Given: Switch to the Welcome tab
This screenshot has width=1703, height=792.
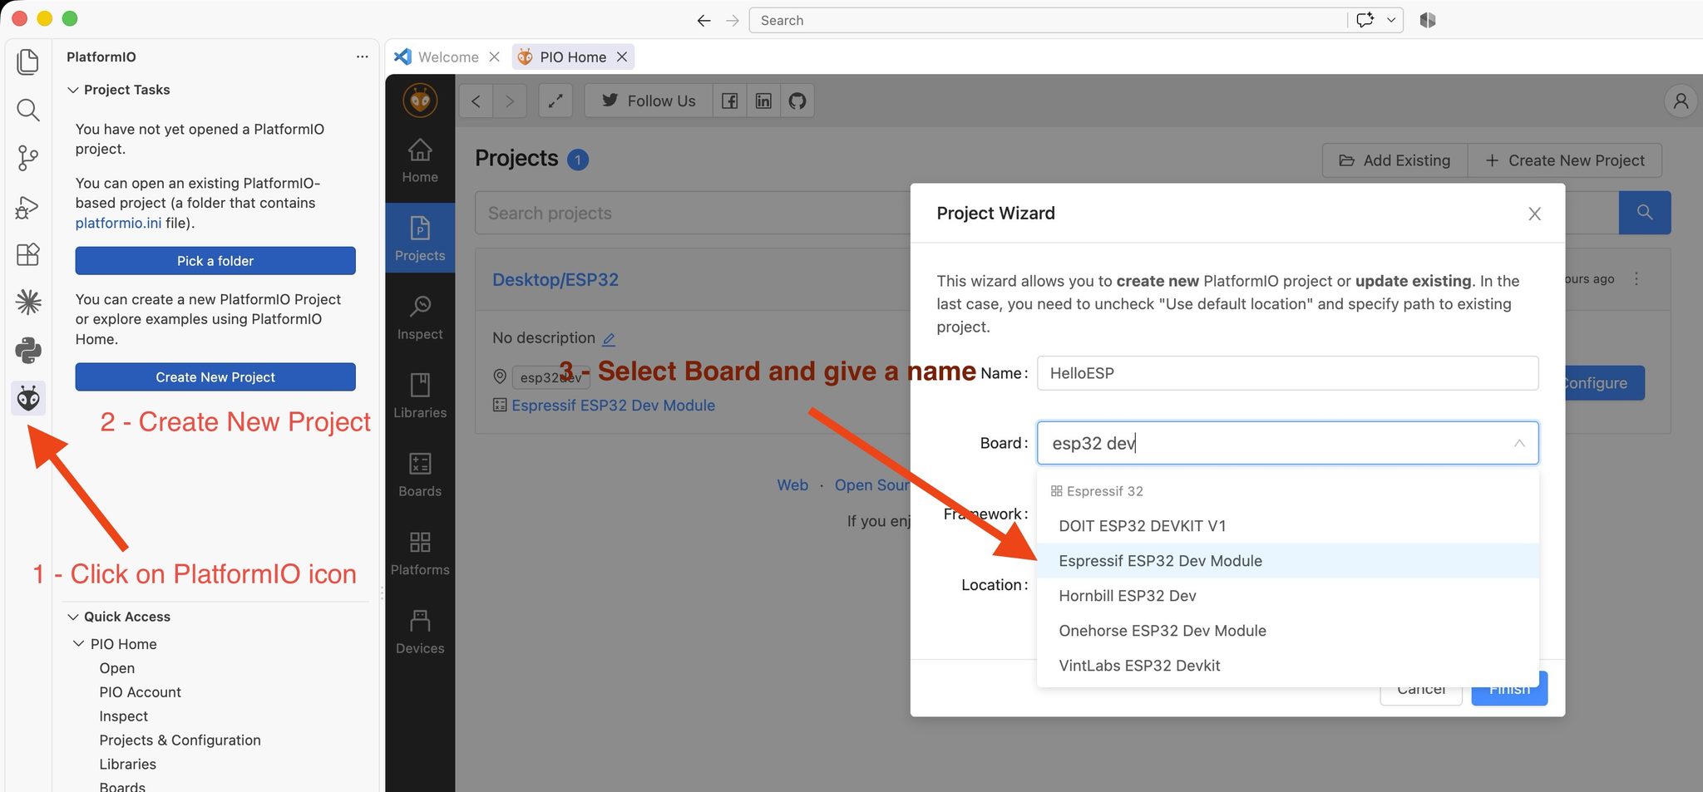Looking at the screenshot, I should (447, 57).
